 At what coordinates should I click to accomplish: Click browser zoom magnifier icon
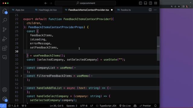(172, 7)
